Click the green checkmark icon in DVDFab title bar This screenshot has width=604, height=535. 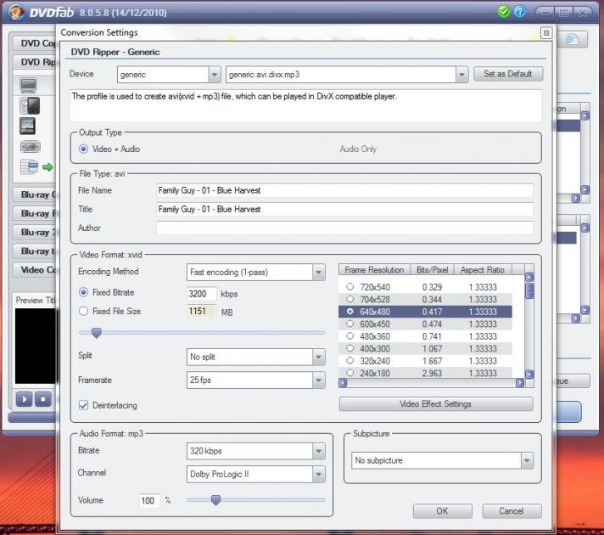click(503, 12)
